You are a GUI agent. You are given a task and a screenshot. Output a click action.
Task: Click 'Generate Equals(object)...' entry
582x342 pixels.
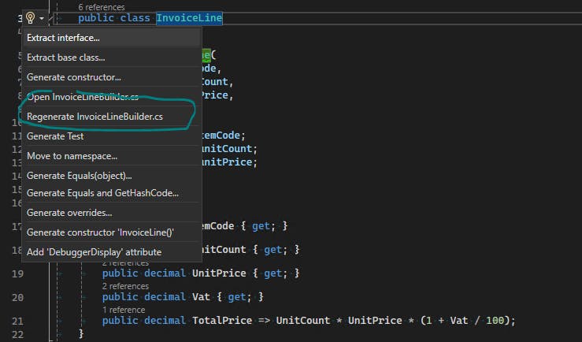tap(79, 176)
